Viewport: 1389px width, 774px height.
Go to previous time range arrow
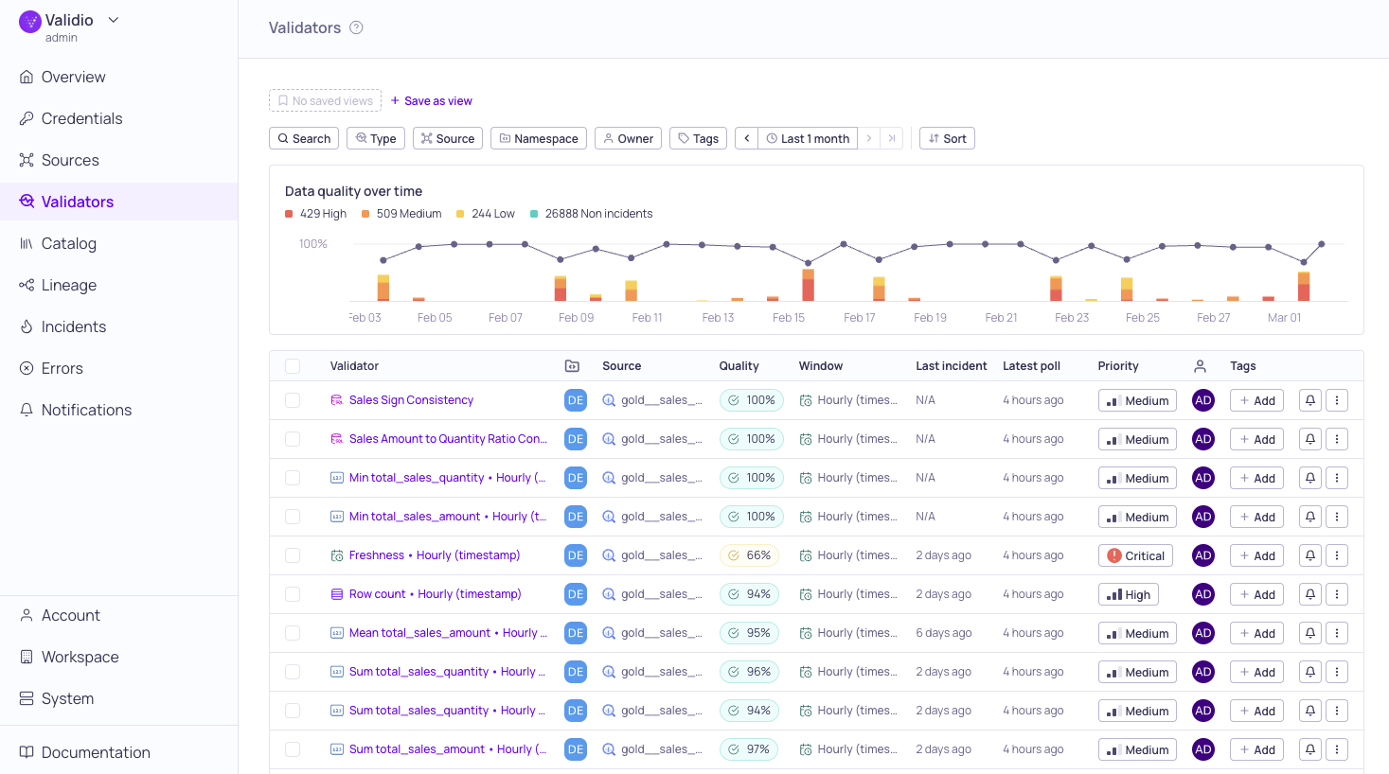pos(746,138)
